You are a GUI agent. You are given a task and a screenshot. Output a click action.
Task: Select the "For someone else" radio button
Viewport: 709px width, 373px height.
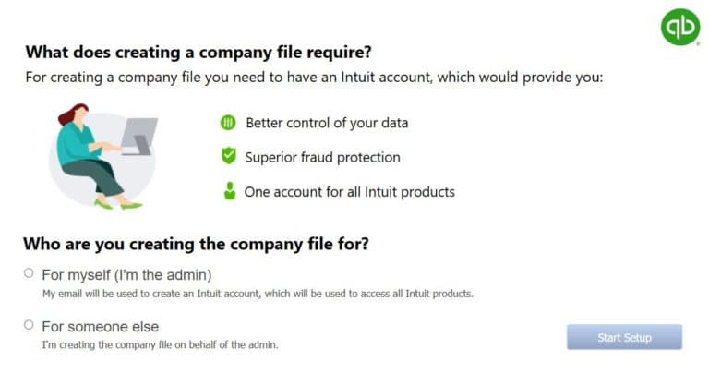29,325
